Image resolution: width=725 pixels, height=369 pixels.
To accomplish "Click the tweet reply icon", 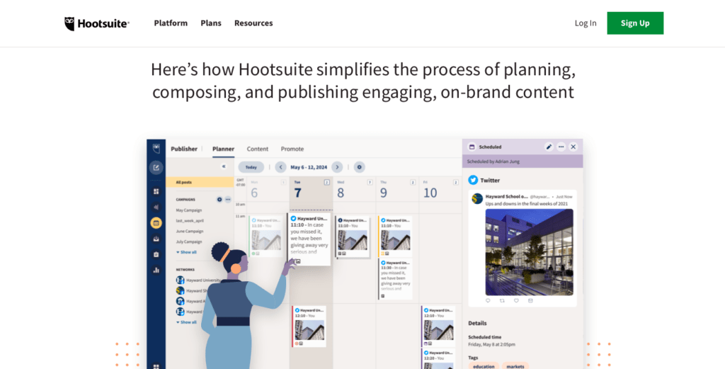I will [488, 300].
